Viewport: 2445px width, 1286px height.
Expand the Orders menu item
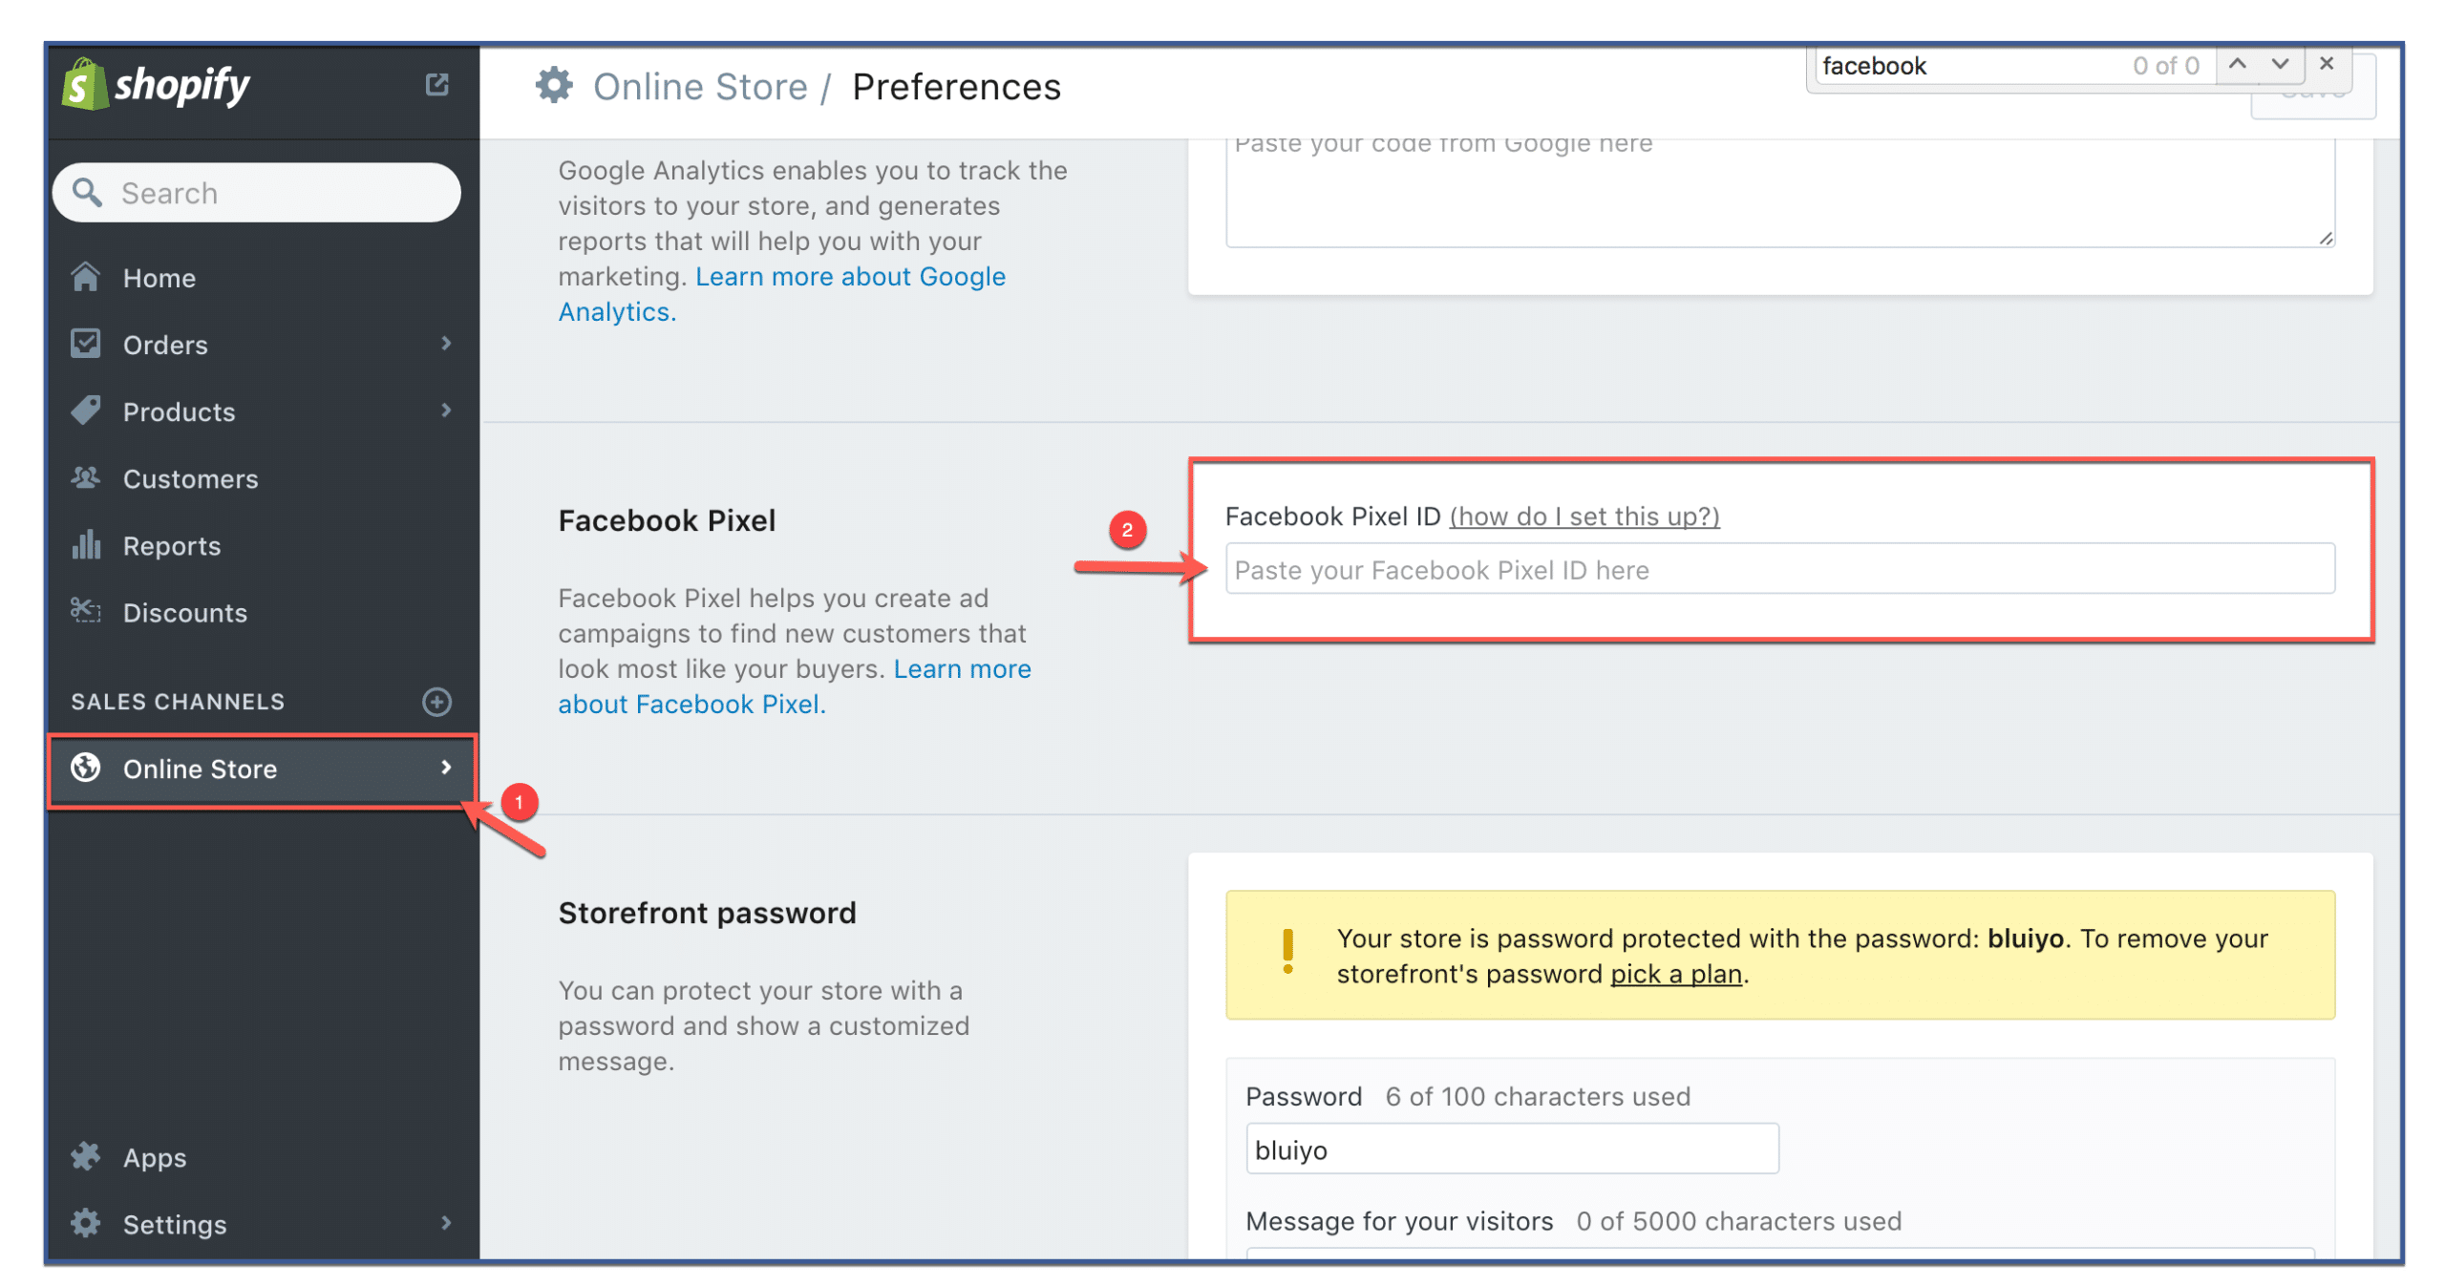[446, 344]
